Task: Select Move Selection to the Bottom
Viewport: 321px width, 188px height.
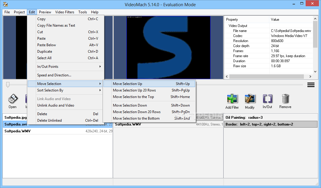Action: coord(149,118)
